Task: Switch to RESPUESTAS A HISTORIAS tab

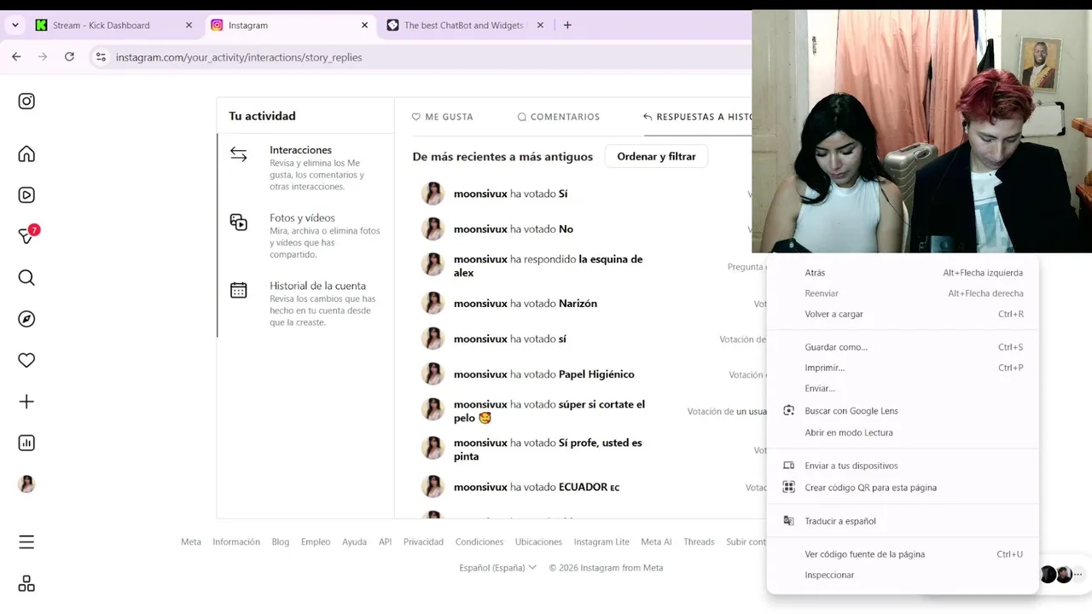Action: pyautogui.click(x=698, y=117)
